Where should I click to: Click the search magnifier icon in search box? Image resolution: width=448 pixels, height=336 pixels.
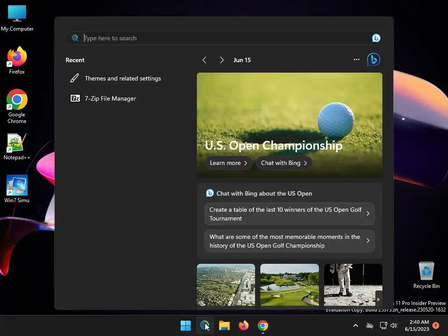click(x=75, y=38)
